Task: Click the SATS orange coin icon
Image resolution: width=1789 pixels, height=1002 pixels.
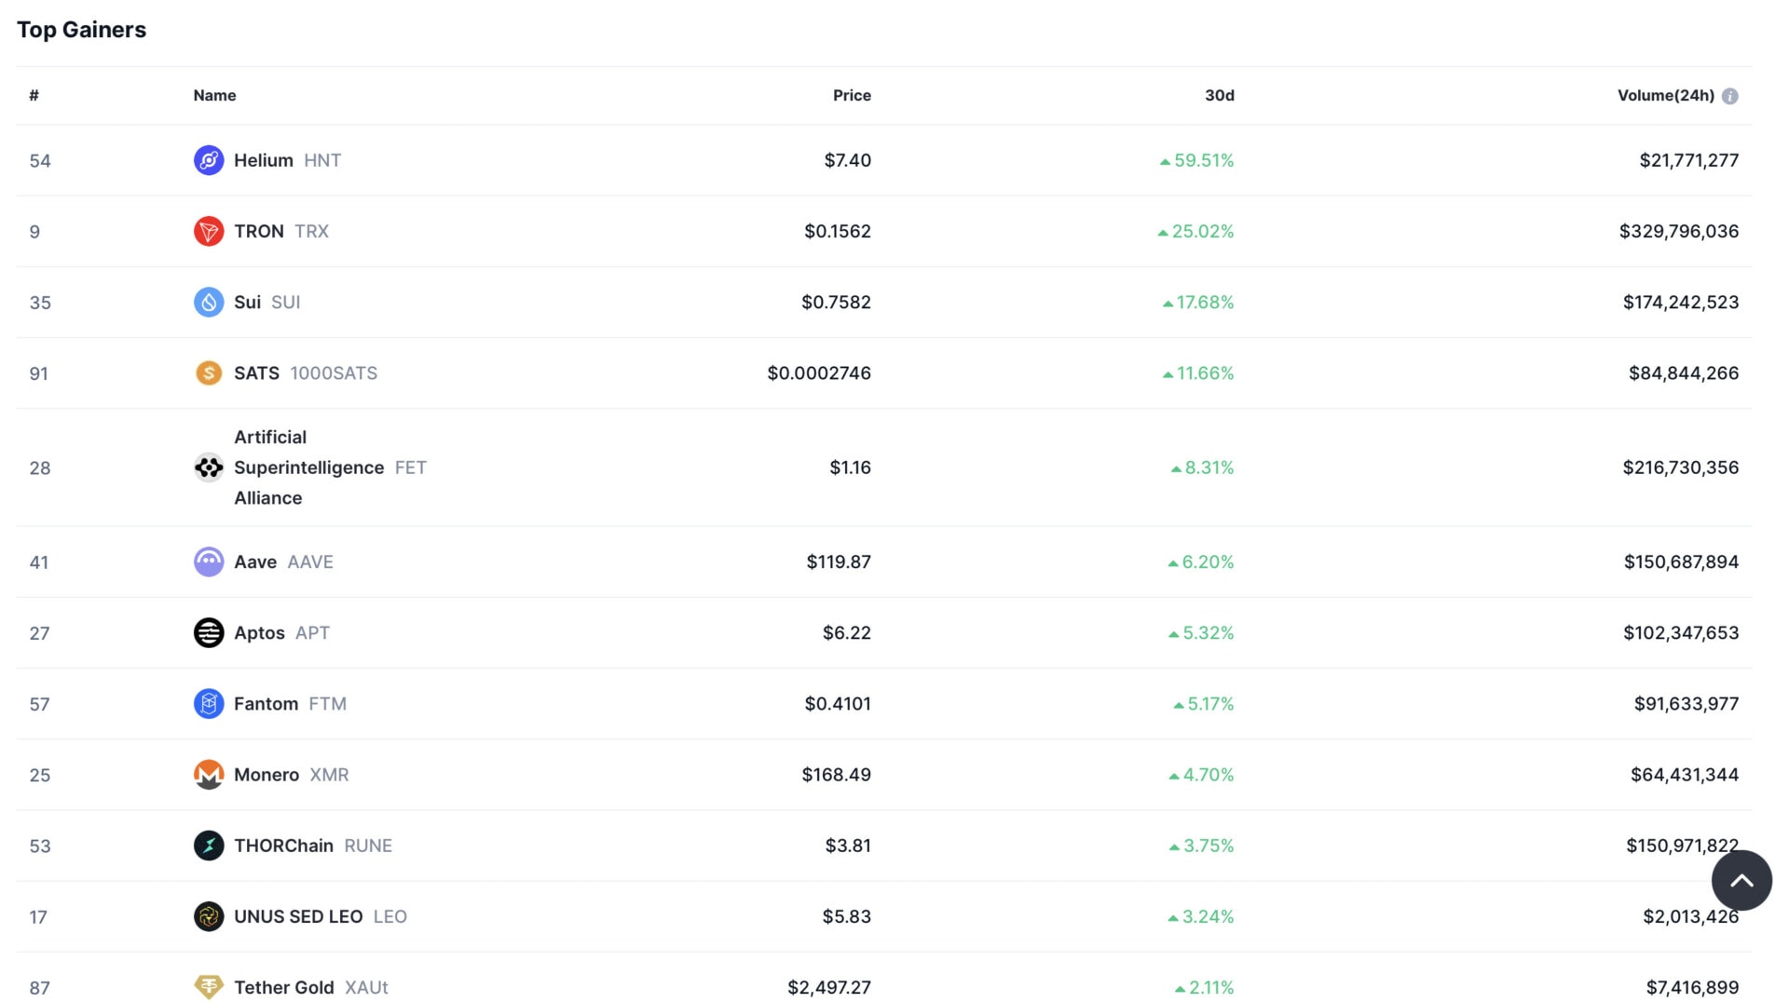Action: tap(208, 373)
